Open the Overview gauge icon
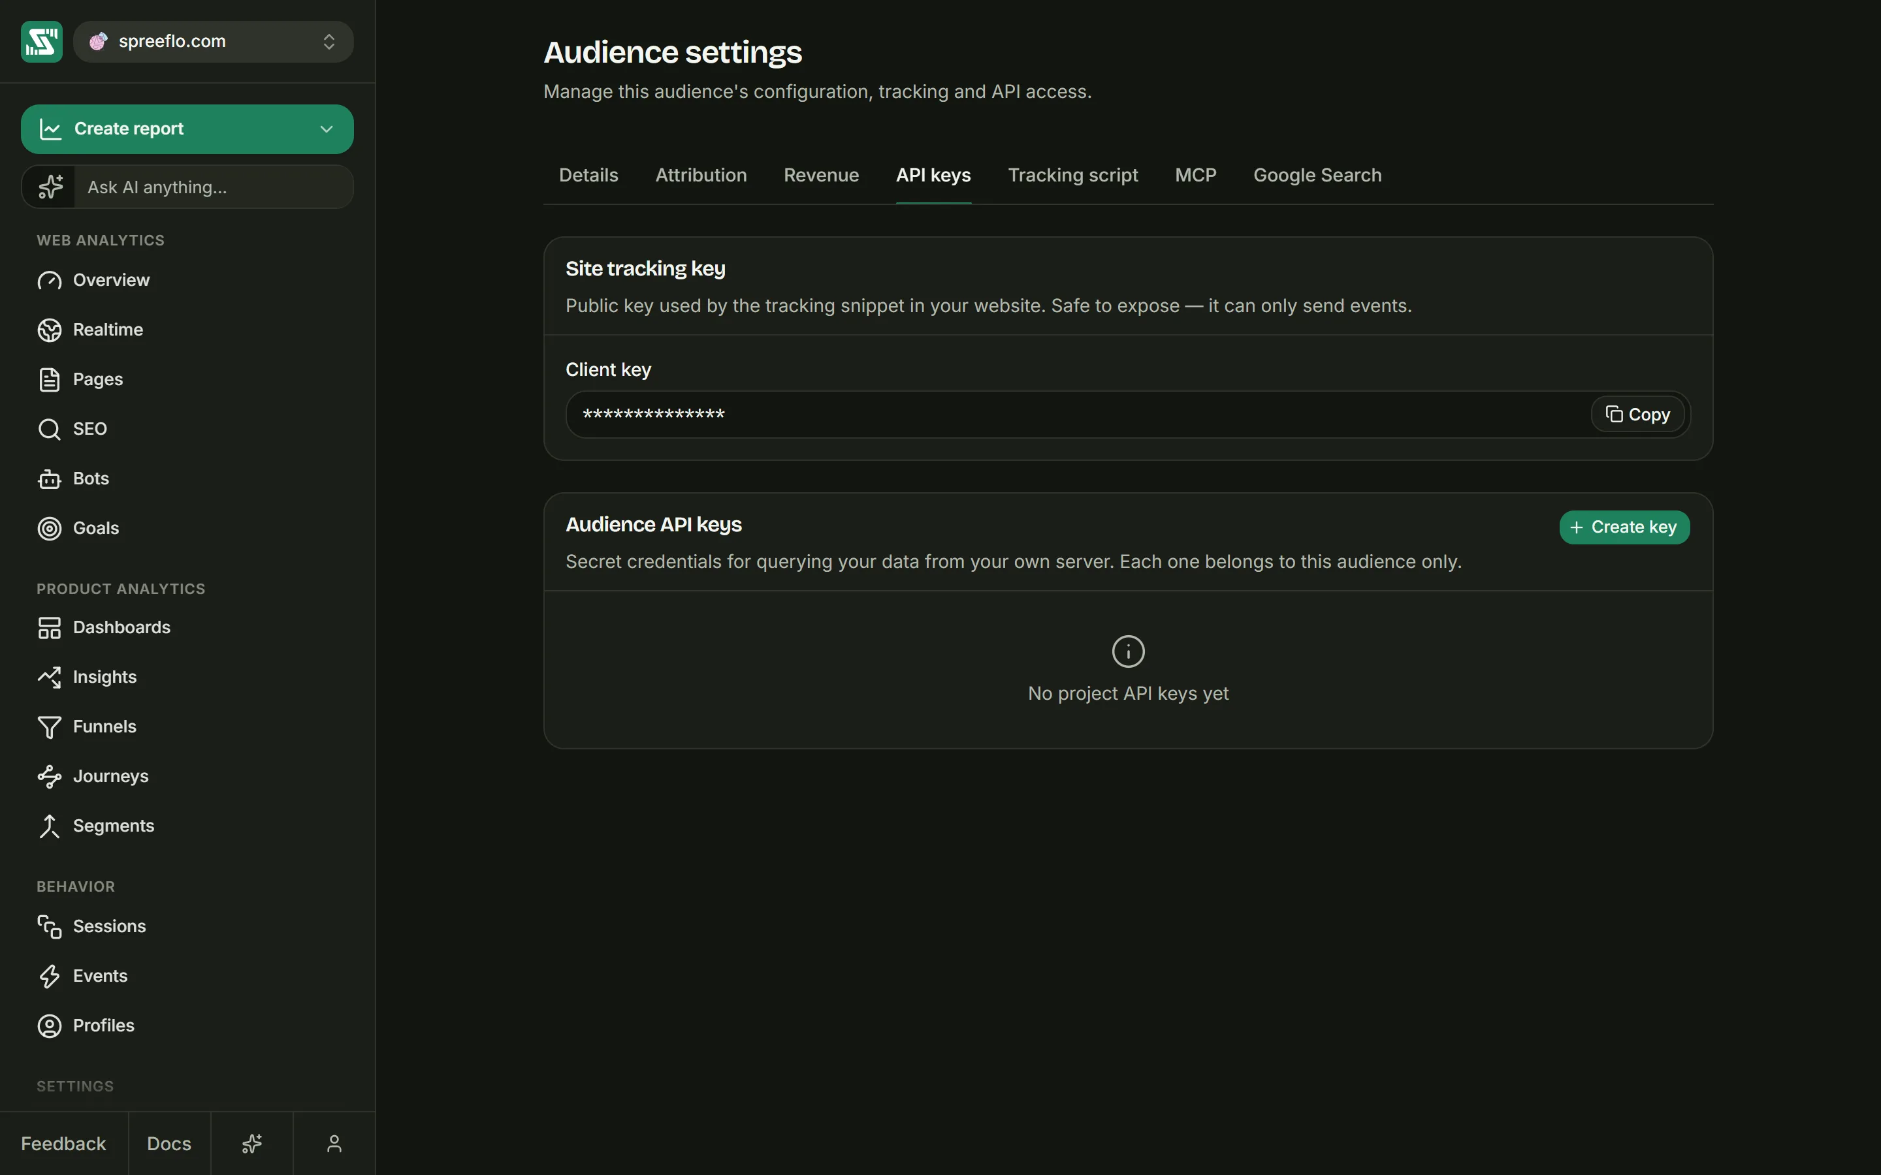 pos(49,281)
